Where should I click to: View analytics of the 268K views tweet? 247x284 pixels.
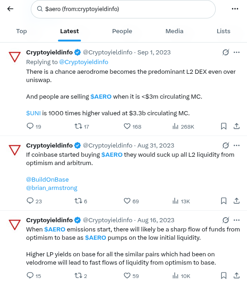[183, 126]
